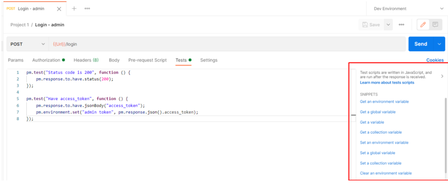Open the Cookies link
The height and width of the screenshot is (183, 448).
pos(435,60)
